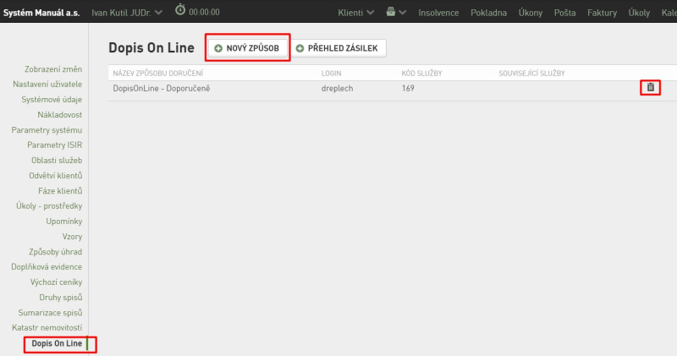
Task: Open Výchozí ceníky in sidebar
Action: [x=56, y=282]
